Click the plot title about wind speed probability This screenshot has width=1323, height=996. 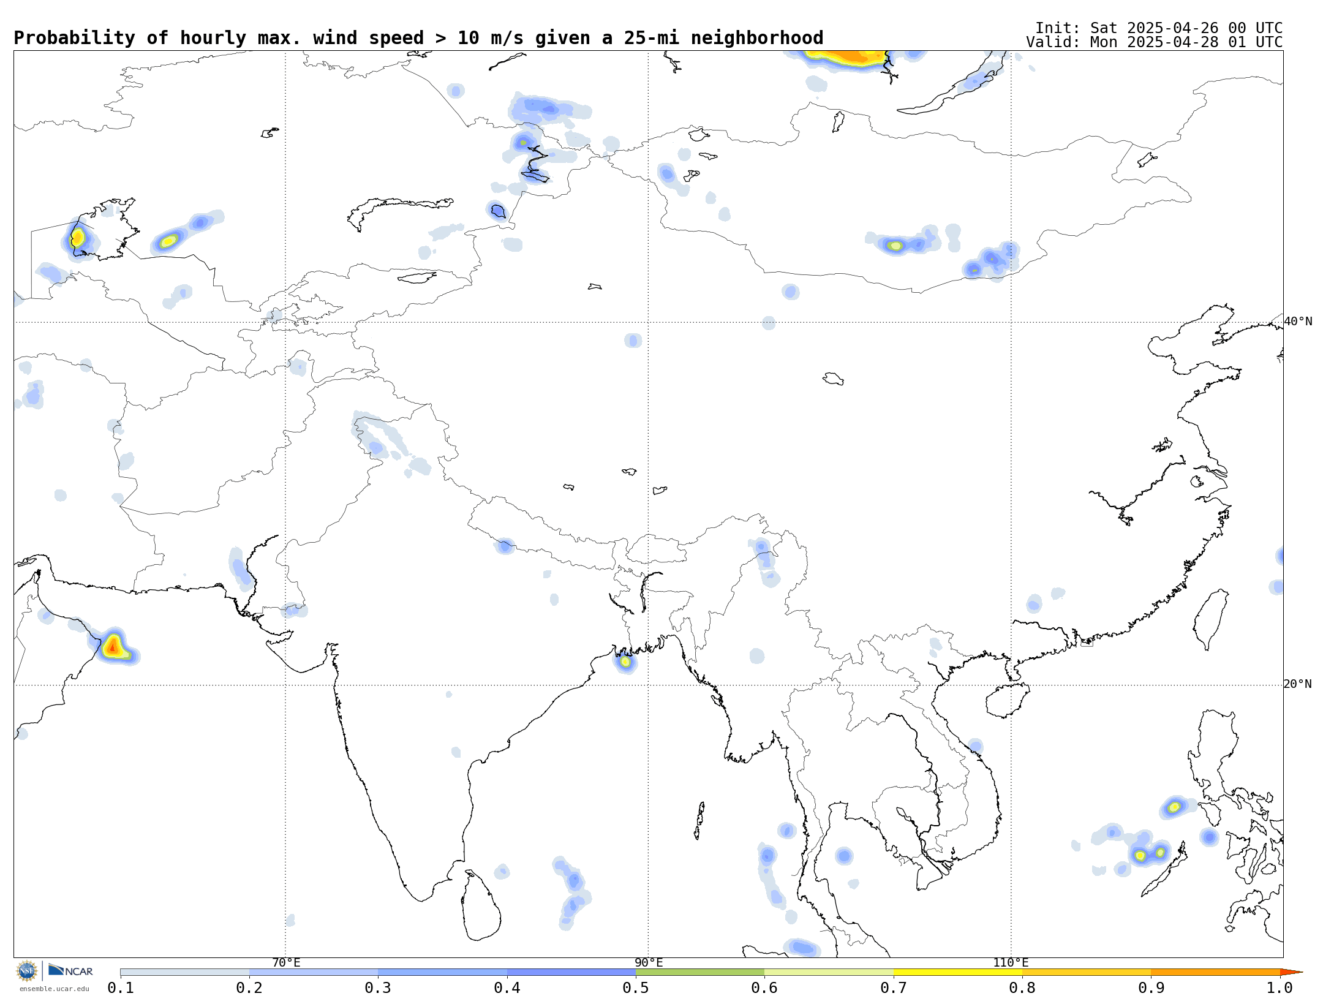click(x=418, y=38)
